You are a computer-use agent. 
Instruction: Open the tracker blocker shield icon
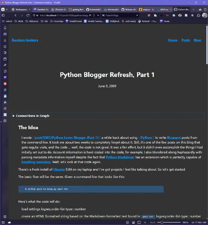click(x=34, y=15)
